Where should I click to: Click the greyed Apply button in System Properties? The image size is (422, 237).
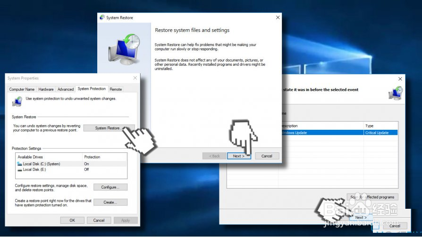[126, 221]
